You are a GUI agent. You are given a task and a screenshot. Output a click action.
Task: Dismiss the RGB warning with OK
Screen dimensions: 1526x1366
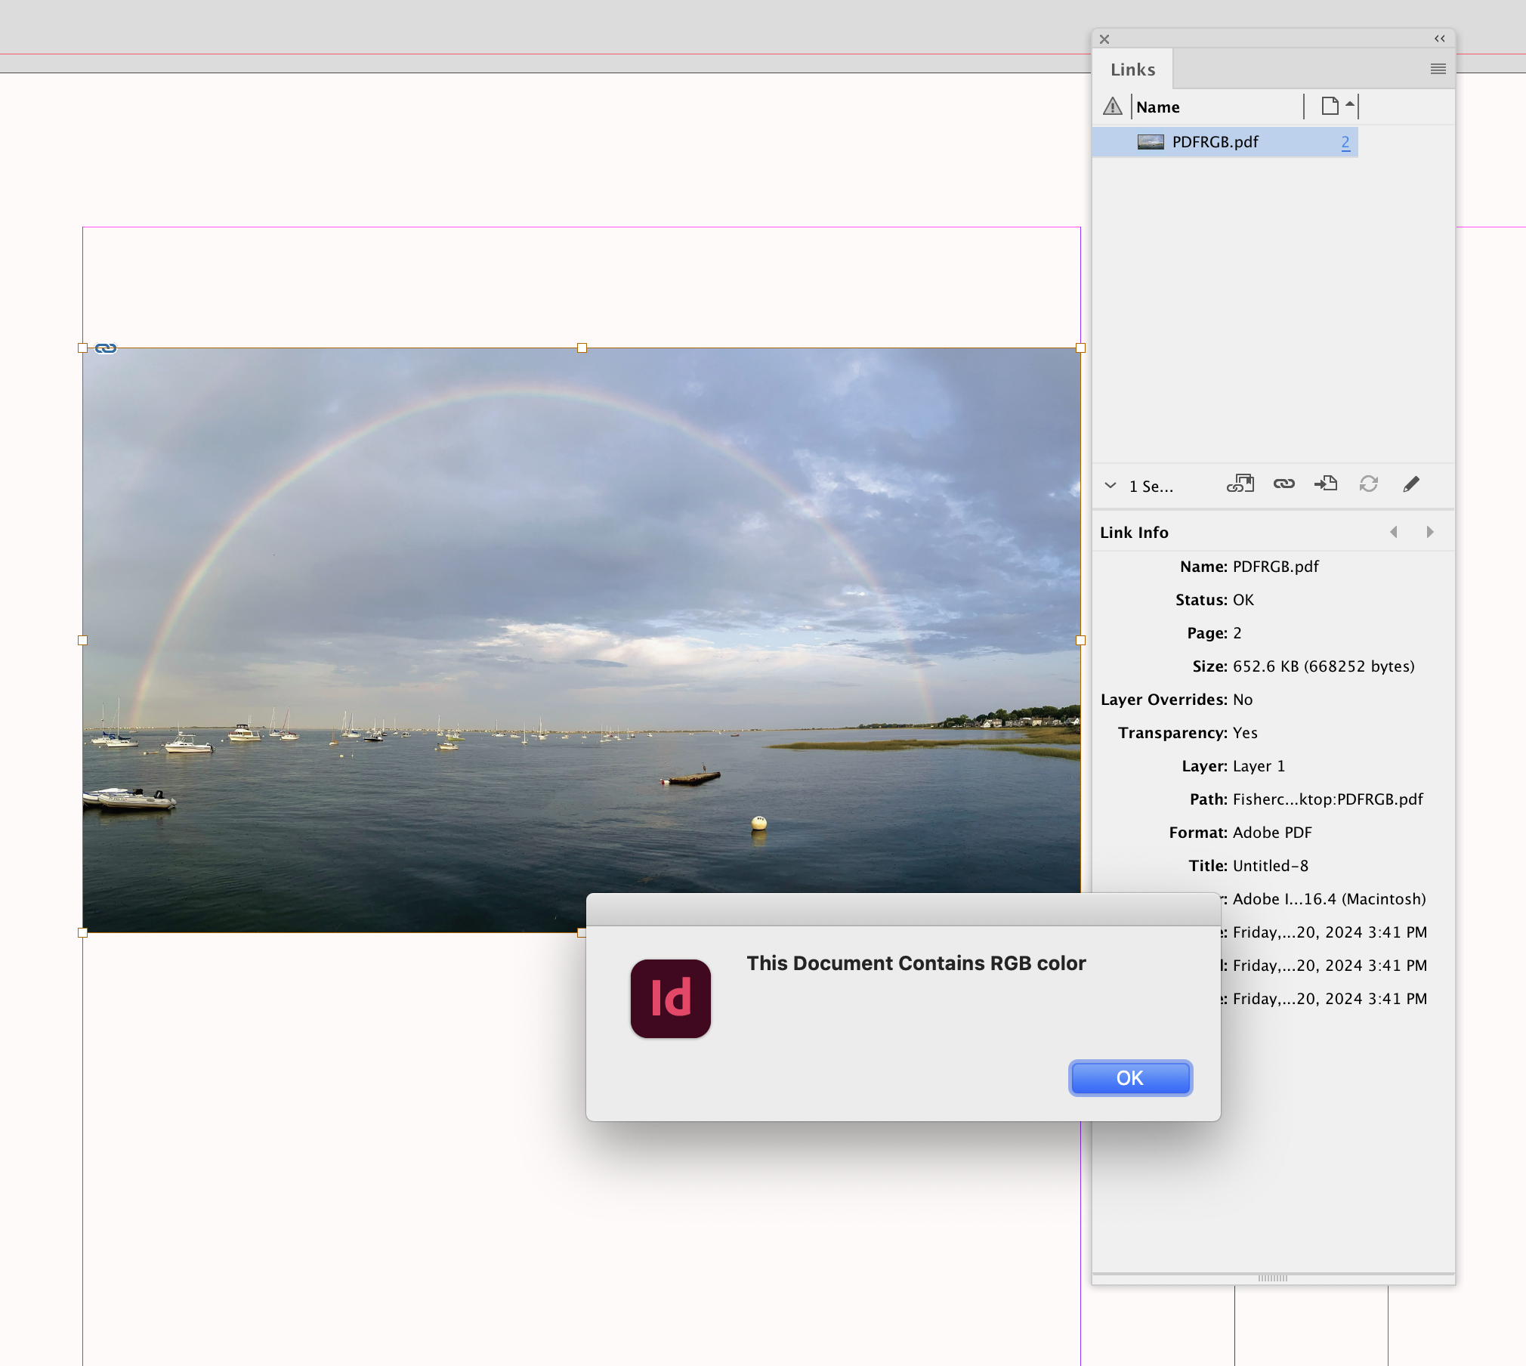(x=1129, y=1078)
